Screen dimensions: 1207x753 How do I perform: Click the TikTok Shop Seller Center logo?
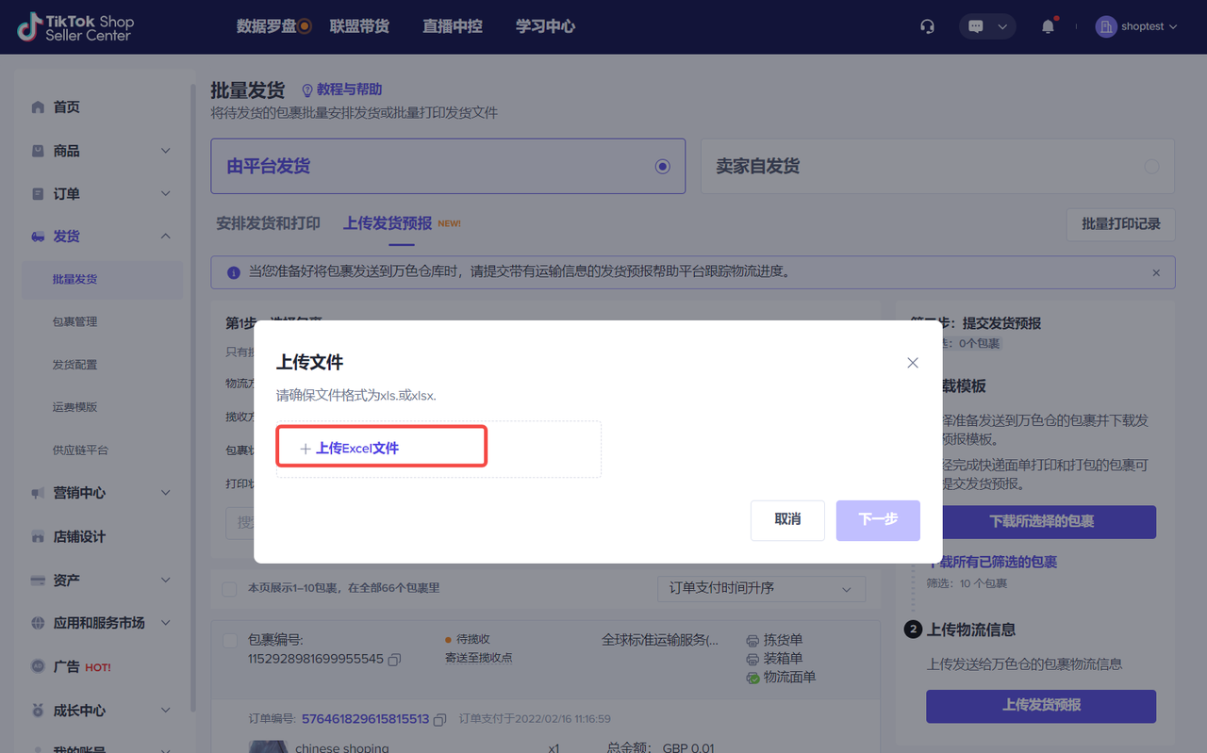75,27
